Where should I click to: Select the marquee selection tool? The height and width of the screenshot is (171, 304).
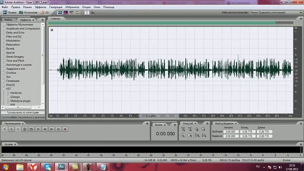pos(93,13)
